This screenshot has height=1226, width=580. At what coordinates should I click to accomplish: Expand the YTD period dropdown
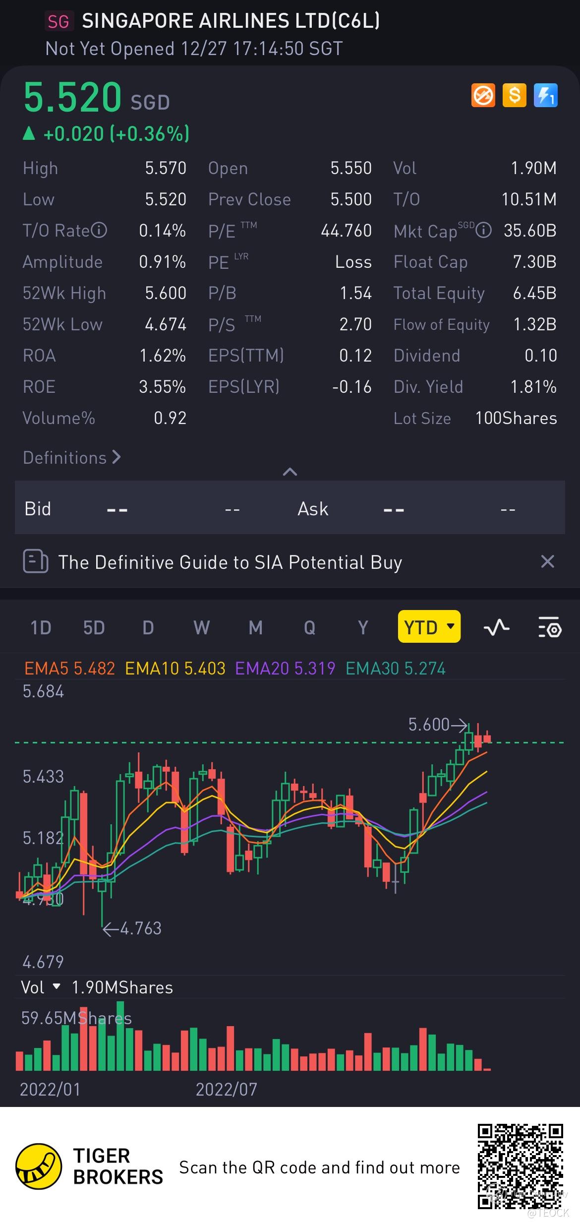point(429,627)
